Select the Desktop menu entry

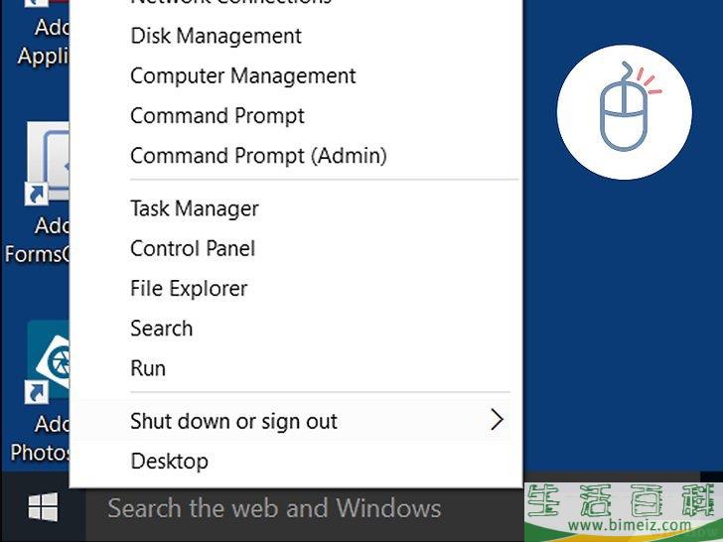click(x=169, y=462)
